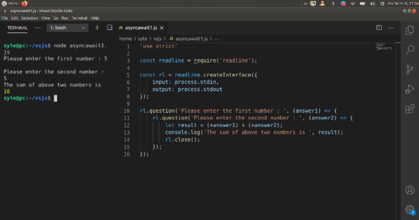Open the Manage gear icon
The height and width of the screenshot is (220, 419).
[410, 209]
